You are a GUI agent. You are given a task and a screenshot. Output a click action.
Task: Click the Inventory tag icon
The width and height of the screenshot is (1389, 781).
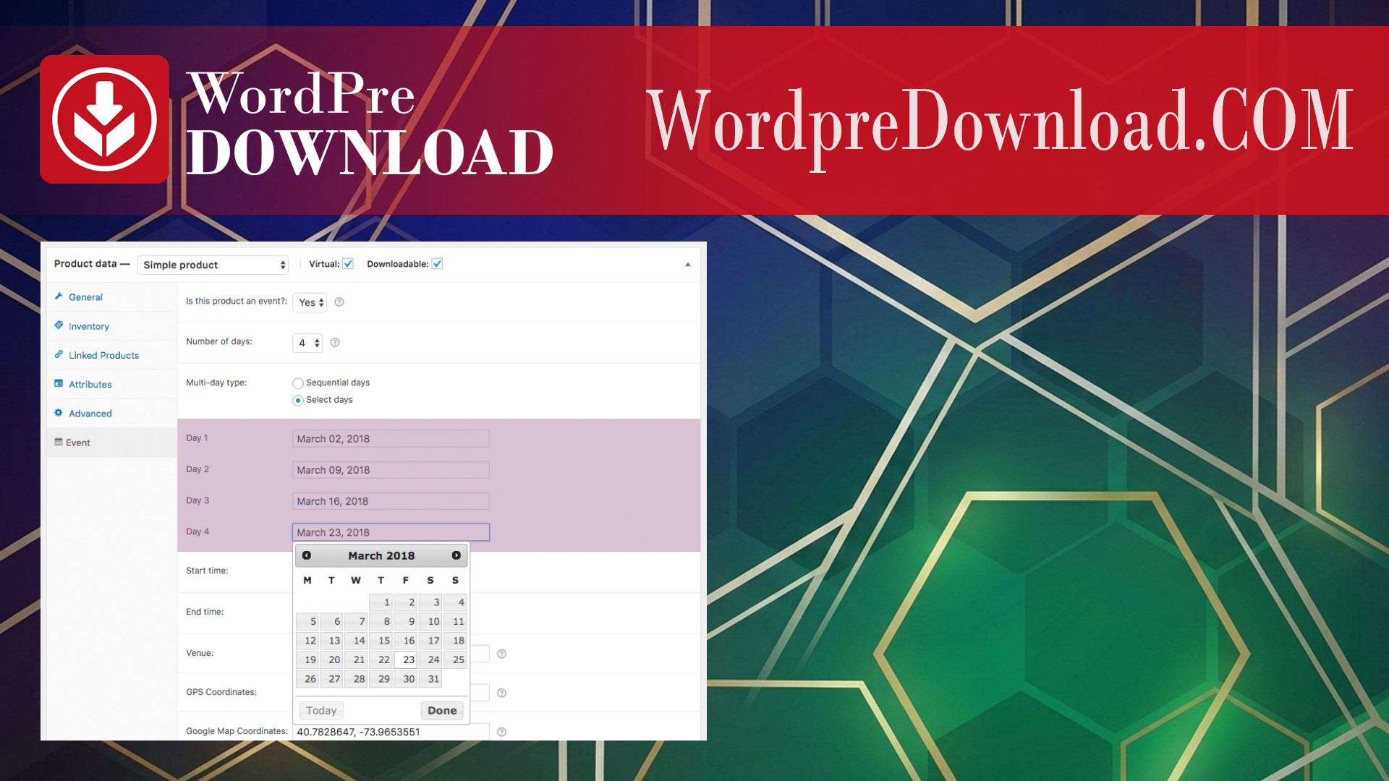[x=59, y=325]
